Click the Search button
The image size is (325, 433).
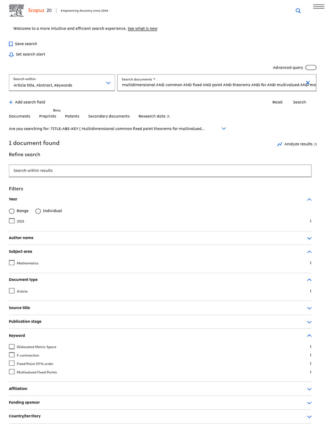299,102
